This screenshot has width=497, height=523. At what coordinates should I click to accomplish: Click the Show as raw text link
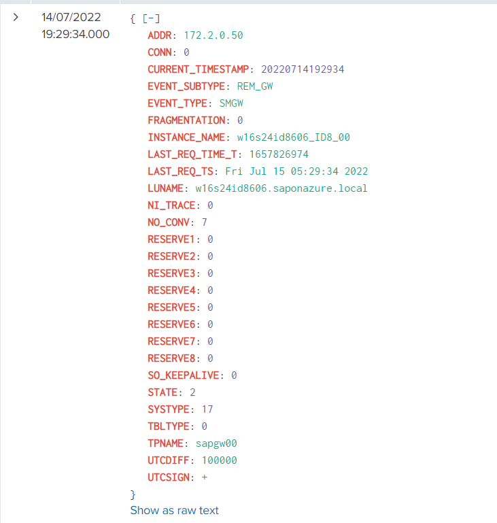175,510
